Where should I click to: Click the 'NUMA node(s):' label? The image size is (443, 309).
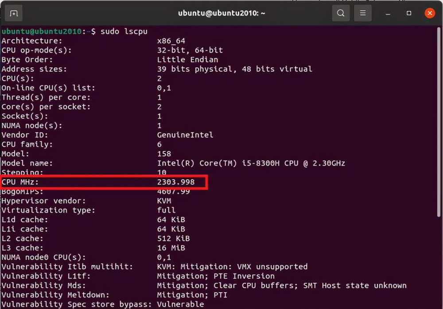(32, 125)
